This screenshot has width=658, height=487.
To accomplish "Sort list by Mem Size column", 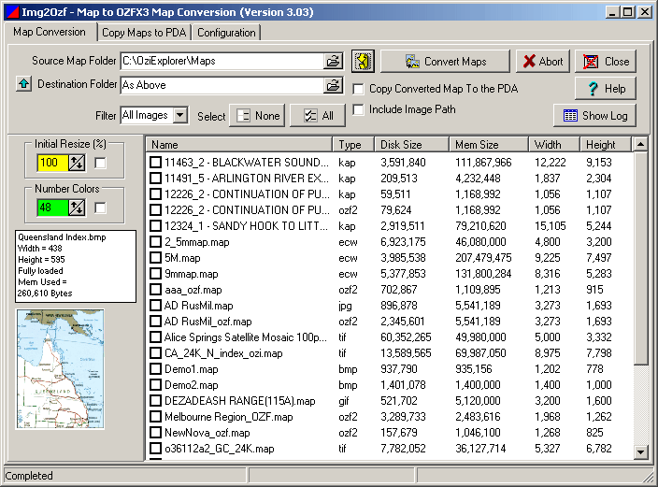I will [x=489, y=145].
